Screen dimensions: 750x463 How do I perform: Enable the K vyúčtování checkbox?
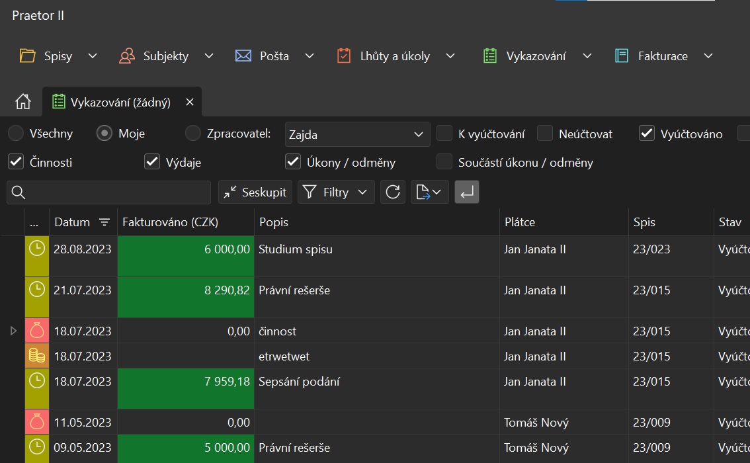[x=444, y=134]
